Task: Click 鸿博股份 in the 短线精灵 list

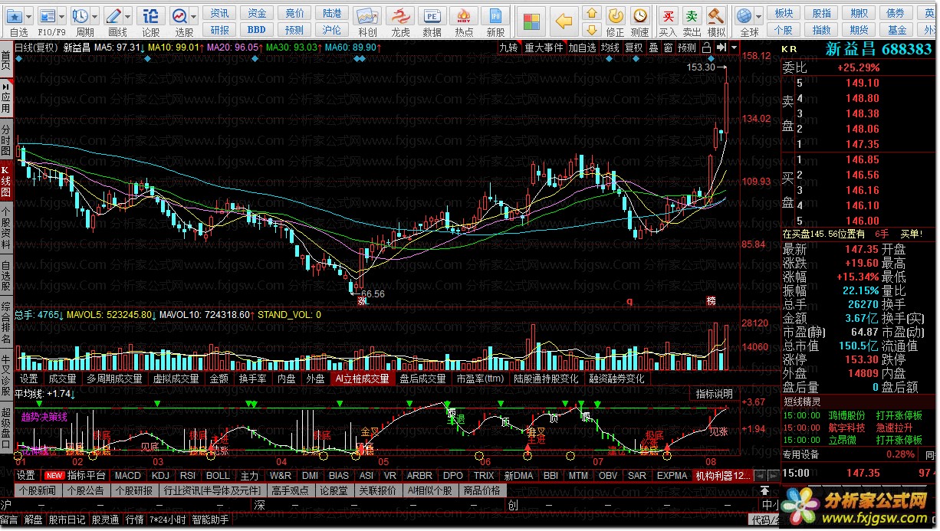Action: pos(846,415)
